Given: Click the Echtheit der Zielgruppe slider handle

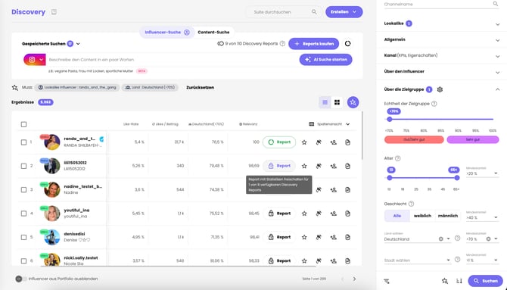Looking at the screenshot, I should click(x=389, y=119).
